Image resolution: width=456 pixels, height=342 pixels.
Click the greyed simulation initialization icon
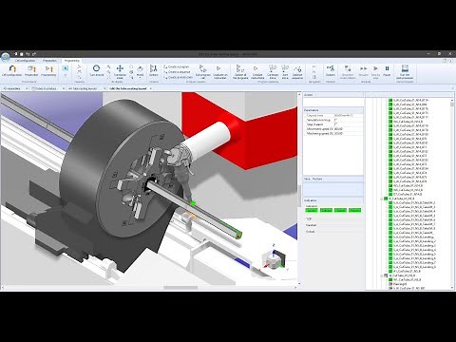[x=348, y=72]
